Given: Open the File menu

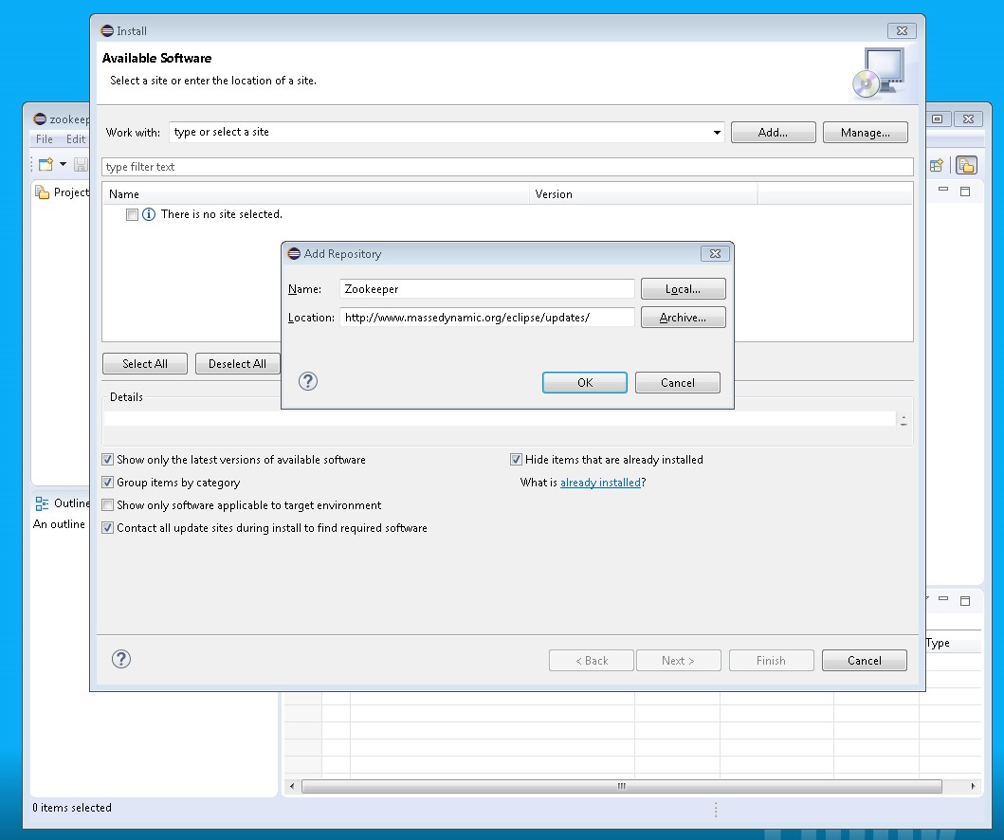Looking at the screenshot, I should [x=45, y=139].
